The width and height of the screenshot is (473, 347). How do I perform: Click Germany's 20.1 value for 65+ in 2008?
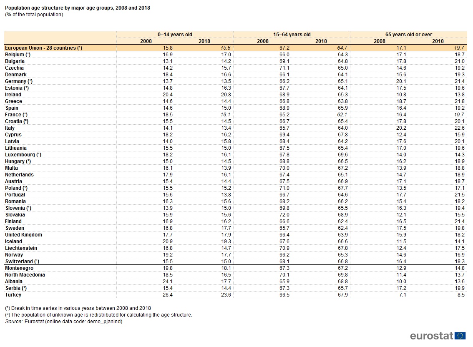(x=401, y=81)
